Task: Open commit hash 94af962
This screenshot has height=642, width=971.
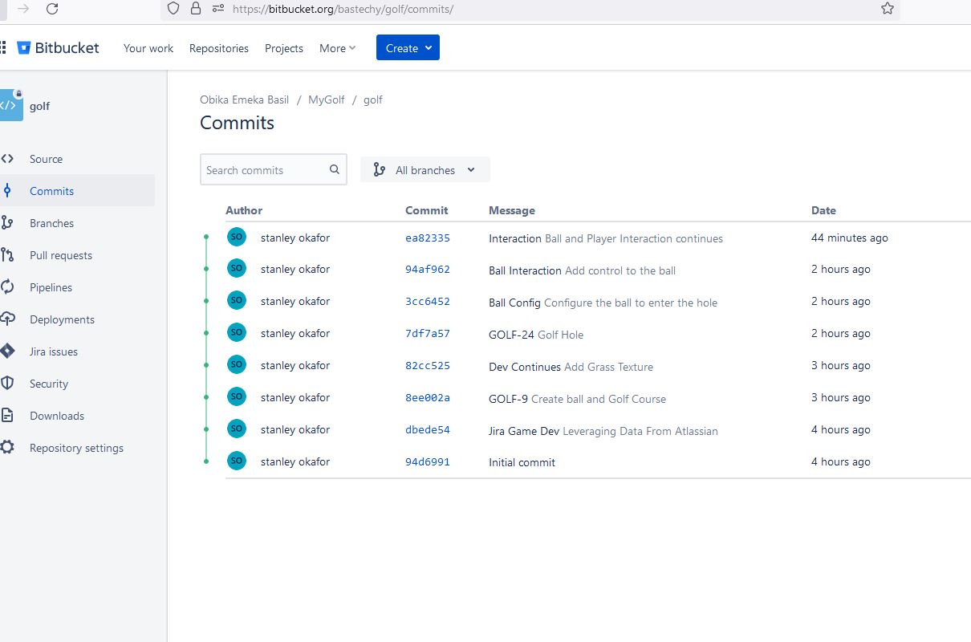Action: (x=428, y=270)
